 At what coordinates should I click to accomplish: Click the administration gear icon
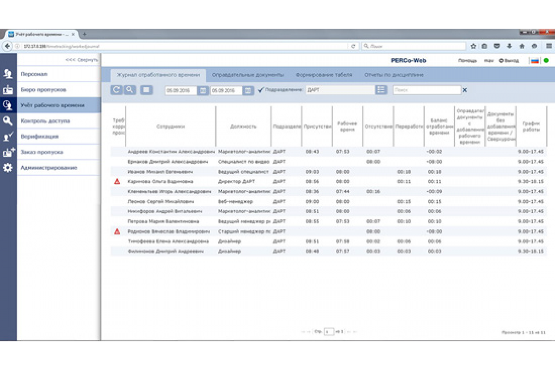tap(8, 167)
